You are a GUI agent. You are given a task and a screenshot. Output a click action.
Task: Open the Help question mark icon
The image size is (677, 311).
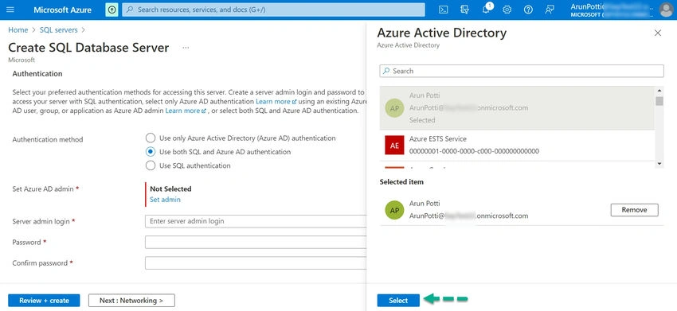(x=528, y=10)
